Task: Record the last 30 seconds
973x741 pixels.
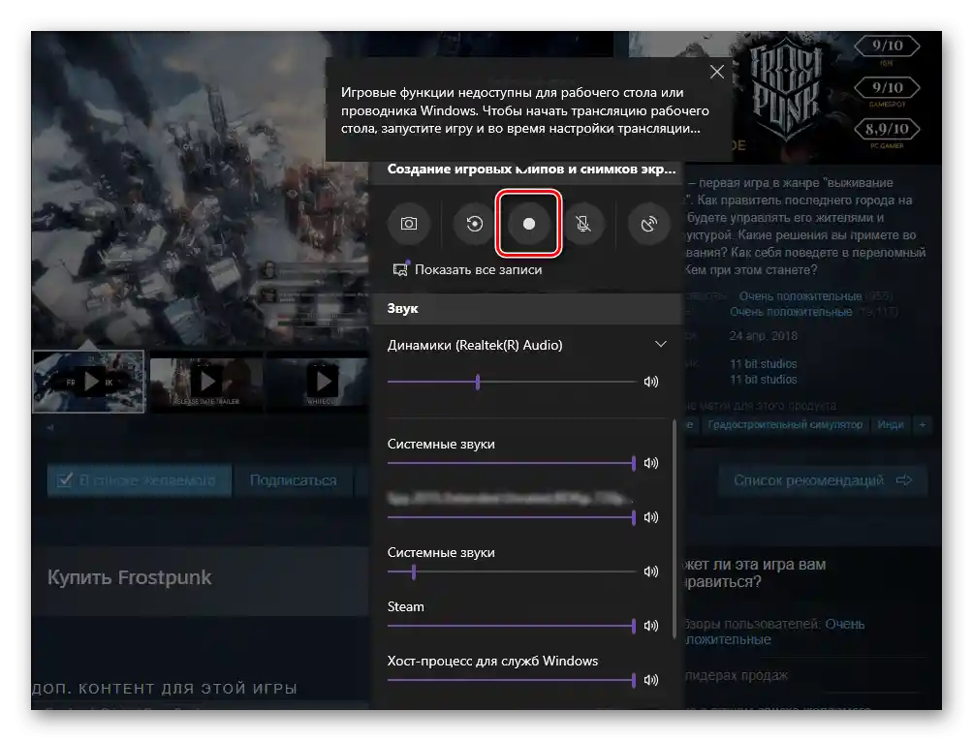Action: (475, 224)
